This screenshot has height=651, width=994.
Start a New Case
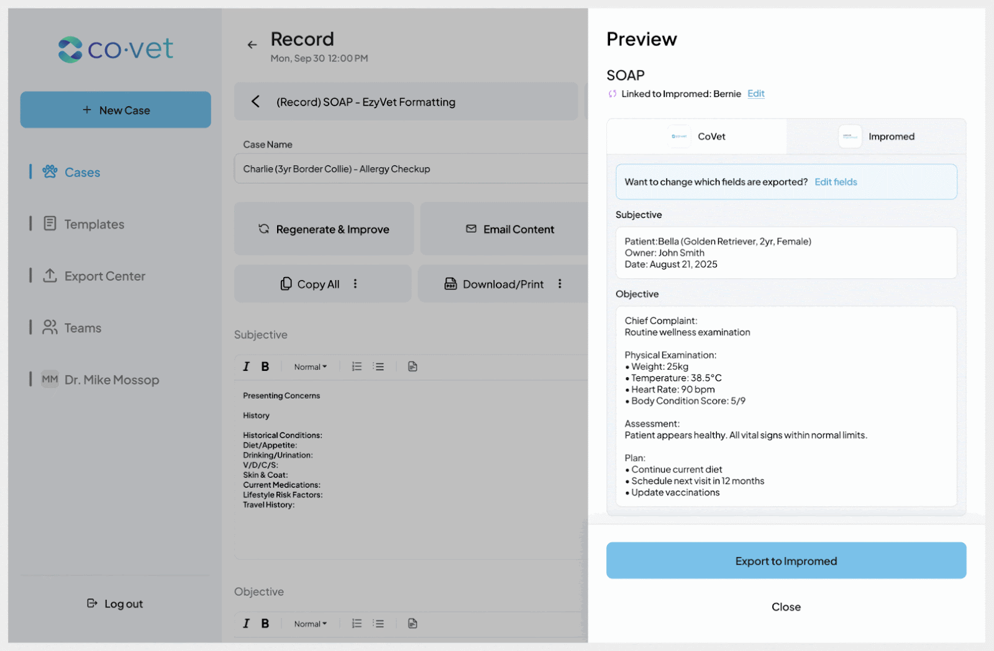click(116, 110)
